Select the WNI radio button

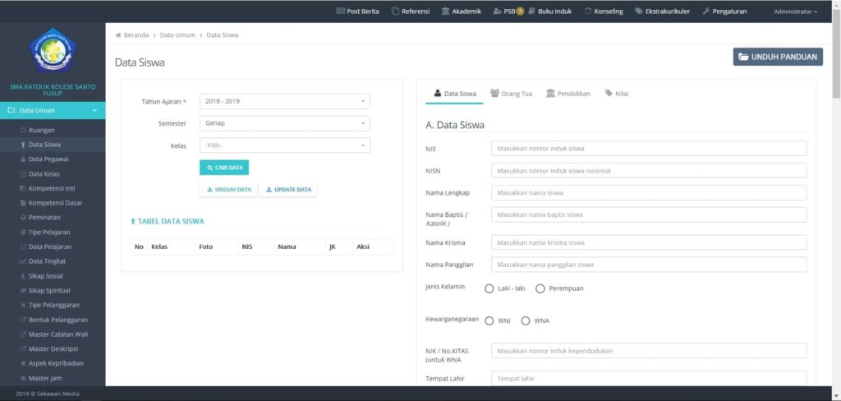coord(489,321)
